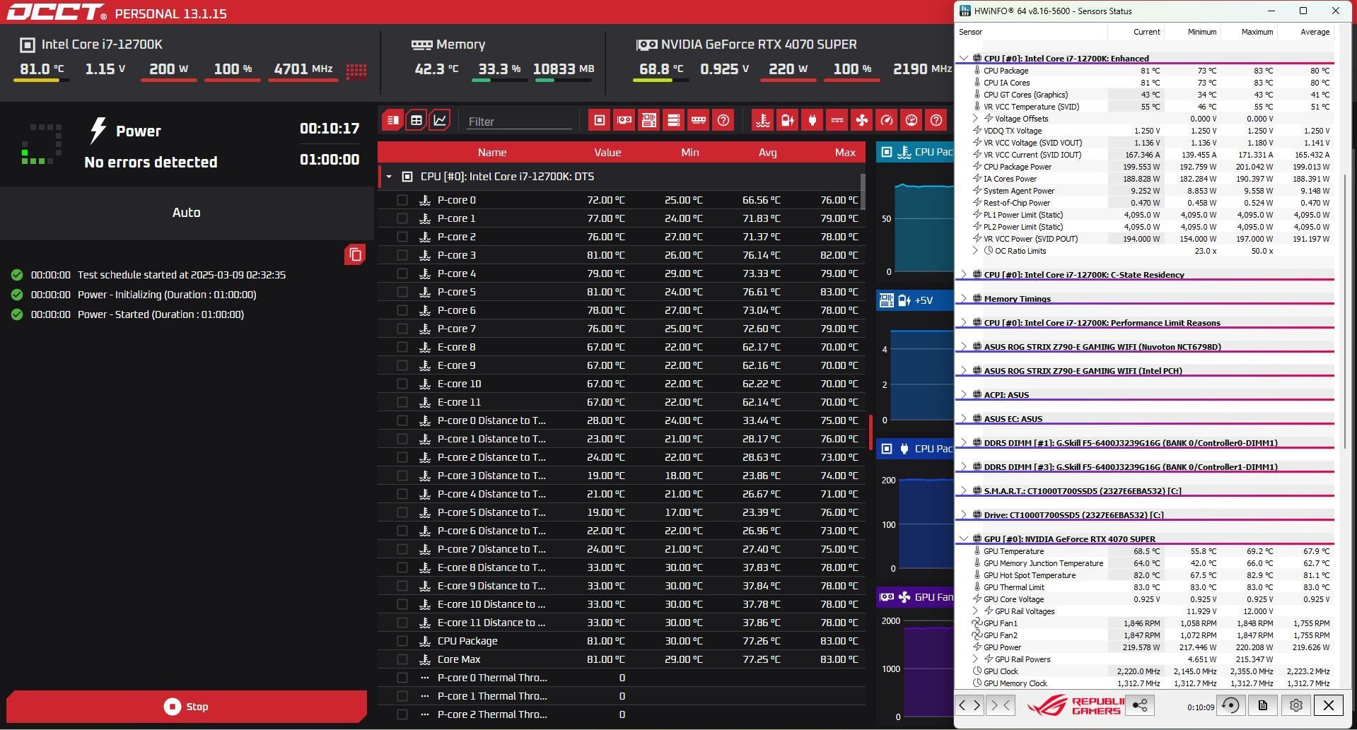The width and height of the screenshot is (1357, 730).
Task: Toggle motherboard sensors filter icon
Action: click(648, 120)
